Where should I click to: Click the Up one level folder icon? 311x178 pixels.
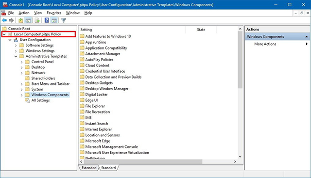[x=20, y=20]
